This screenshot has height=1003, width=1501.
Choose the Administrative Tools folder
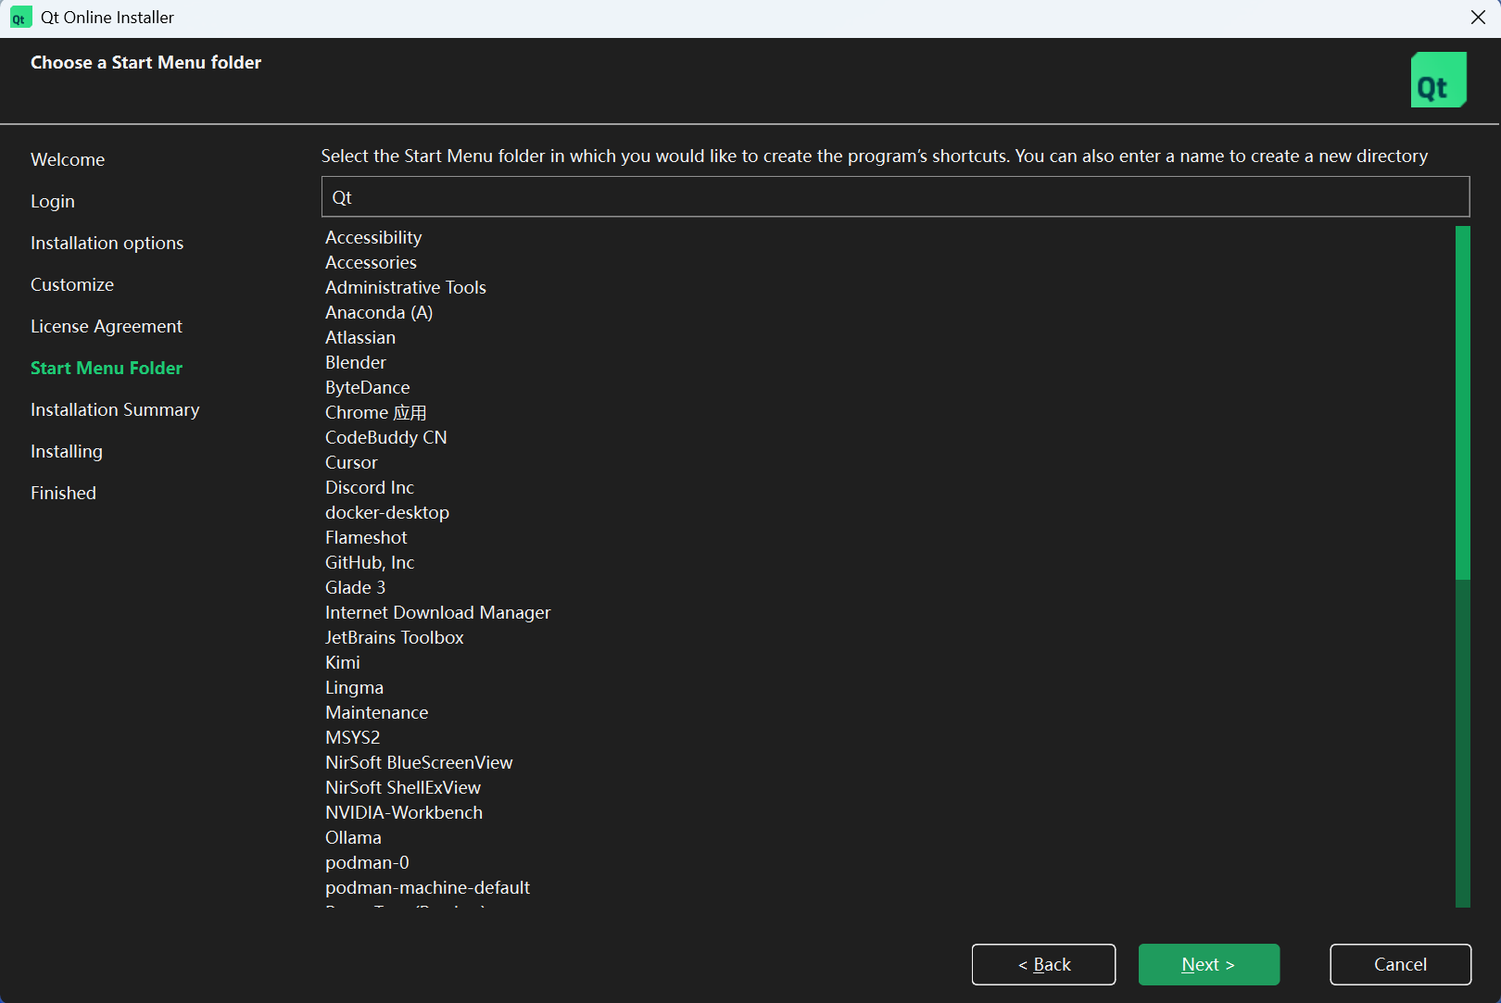point(406,287)
